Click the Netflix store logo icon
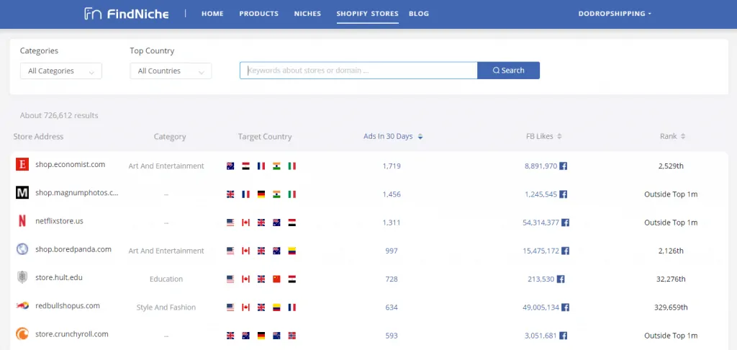This screenshot has width=737, height=350. click(22, 222)
